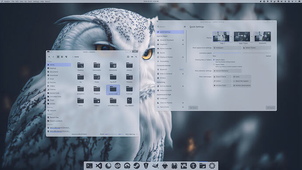Adjust the animation speed slider
The image size is (302, 170).
(x=242, y=53)
